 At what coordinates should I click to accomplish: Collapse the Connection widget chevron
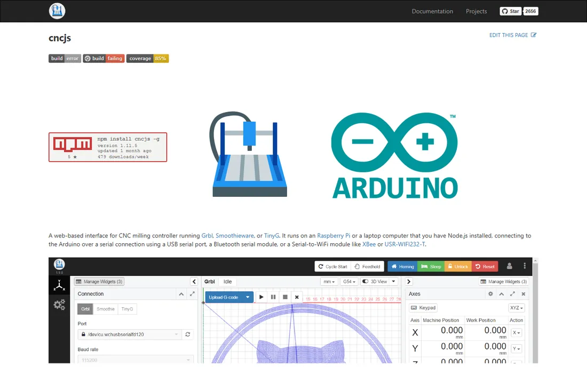[x=181, y=294]
